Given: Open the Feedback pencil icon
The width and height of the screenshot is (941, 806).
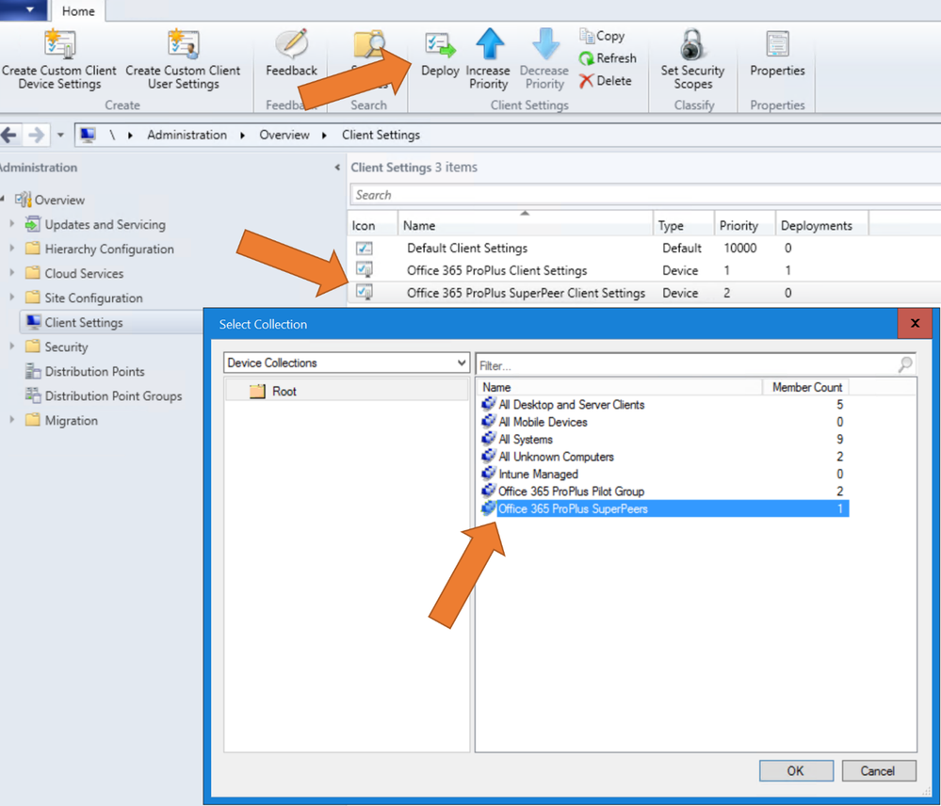Looking at the screenshot, I should click(x=292, y=43).
